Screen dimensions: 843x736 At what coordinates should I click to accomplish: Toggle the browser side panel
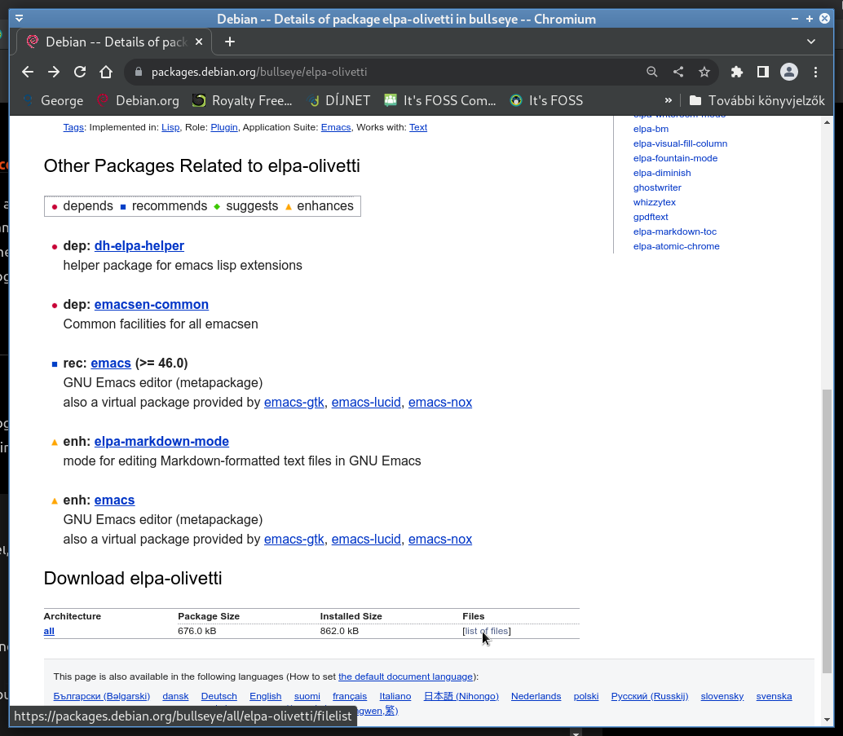point(763,72)
